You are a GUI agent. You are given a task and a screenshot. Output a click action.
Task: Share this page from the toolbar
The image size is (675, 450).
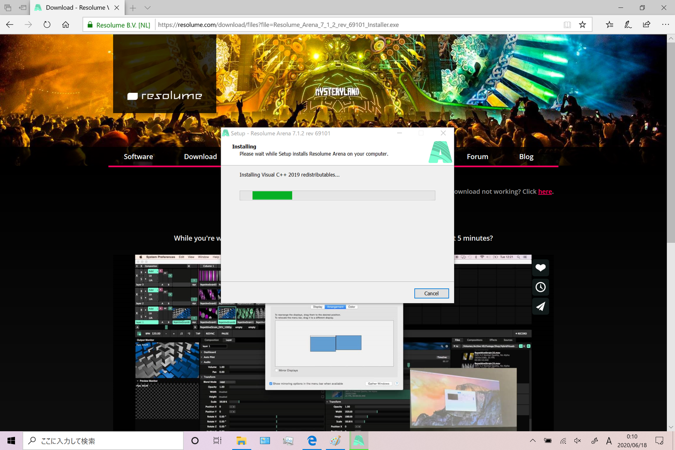(647, 24)
